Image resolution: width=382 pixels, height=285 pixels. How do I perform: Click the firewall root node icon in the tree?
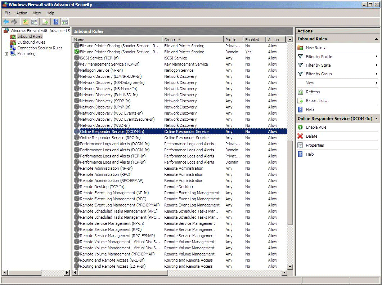click(6, 31)
